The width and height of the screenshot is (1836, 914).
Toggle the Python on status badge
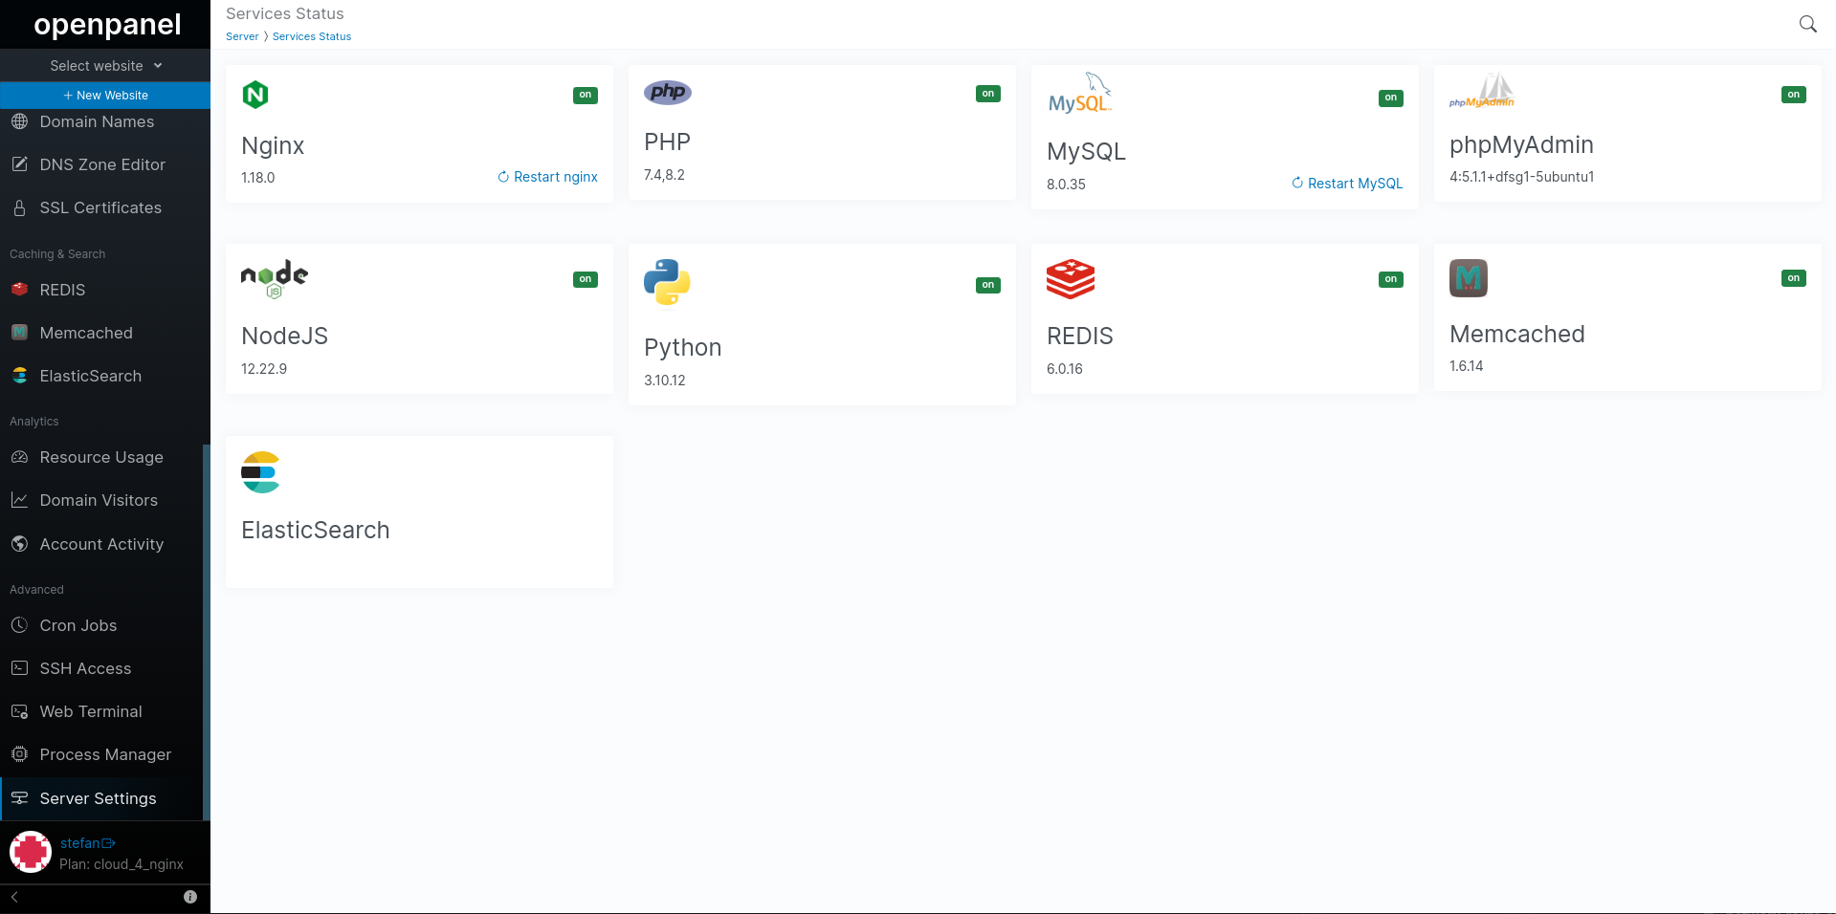click(x=988, y=285)
